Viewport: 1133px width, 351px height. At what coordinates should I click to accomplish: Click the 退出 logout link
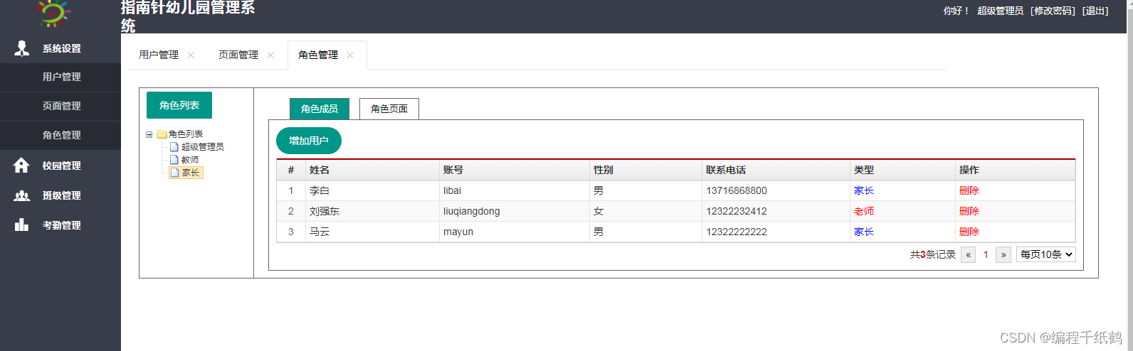point(1095,11)
